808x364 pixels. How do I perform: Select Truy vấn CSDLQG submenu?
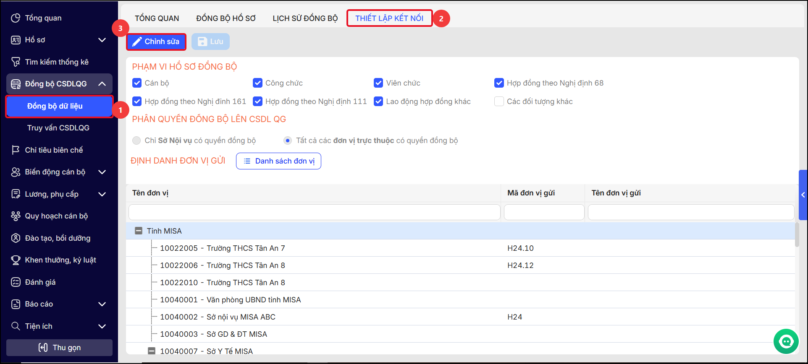(58, 128)
